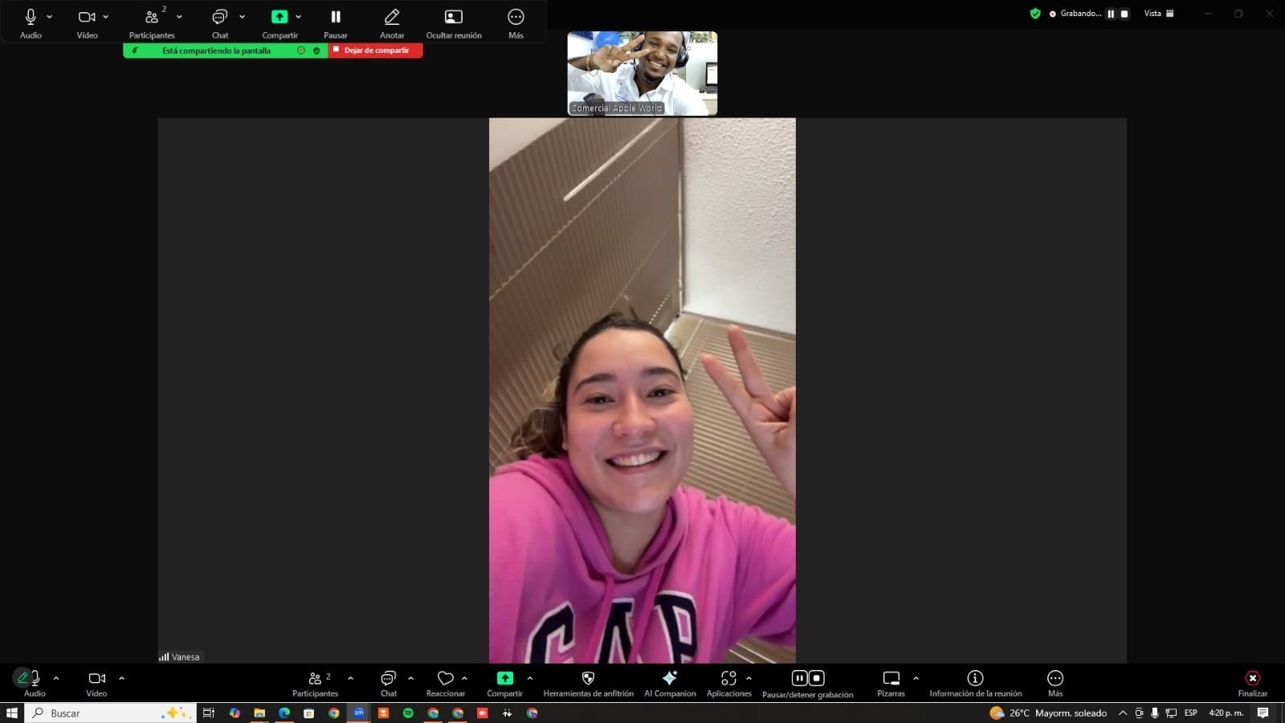Expand arrow next to bottom Audio
Viewport: 1285px width, 723px height.
pos(56,679)
